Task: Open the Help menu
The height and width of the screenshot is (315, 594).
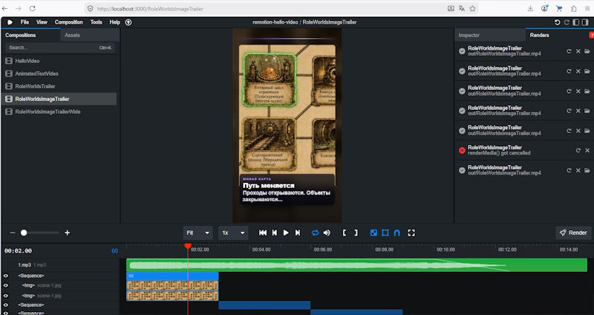Action: [x=115, y=22]
